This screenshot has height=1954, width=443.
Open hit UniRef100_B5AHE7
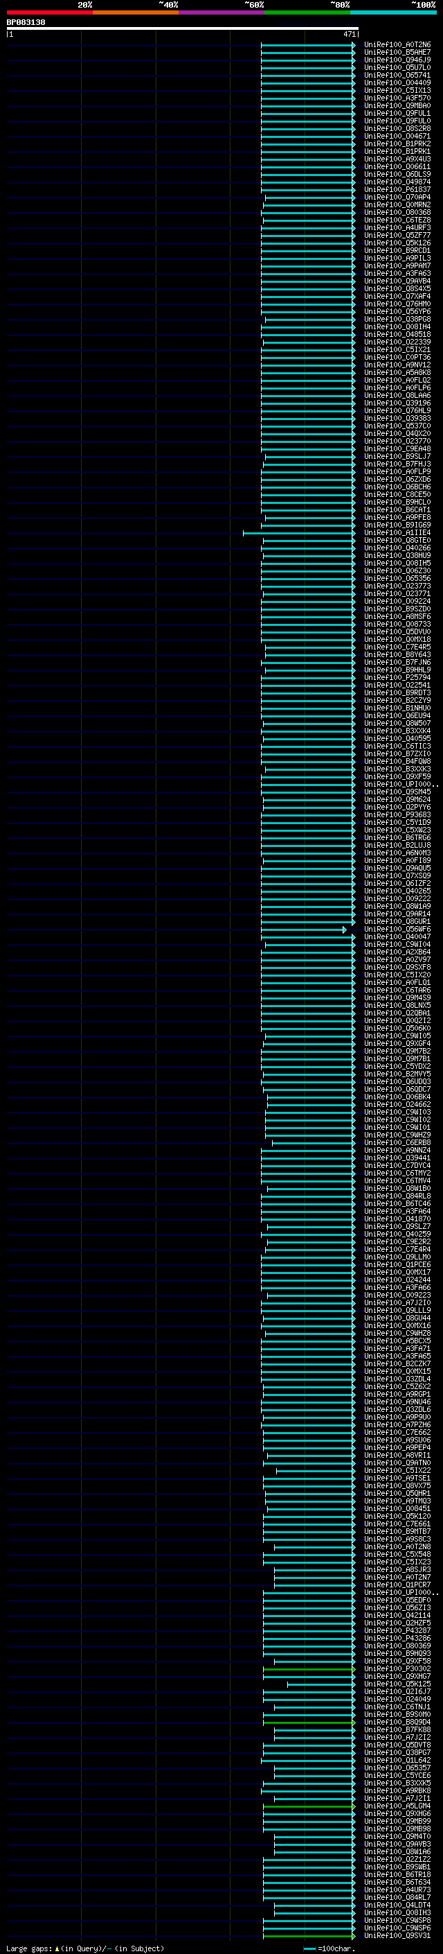tap(397, 53)
